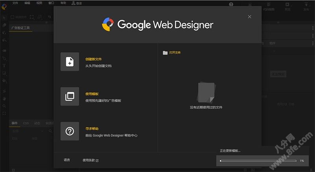315x172 pixels.
Task: Click the help circle icon in top toolbar
Action: [231, 4]
